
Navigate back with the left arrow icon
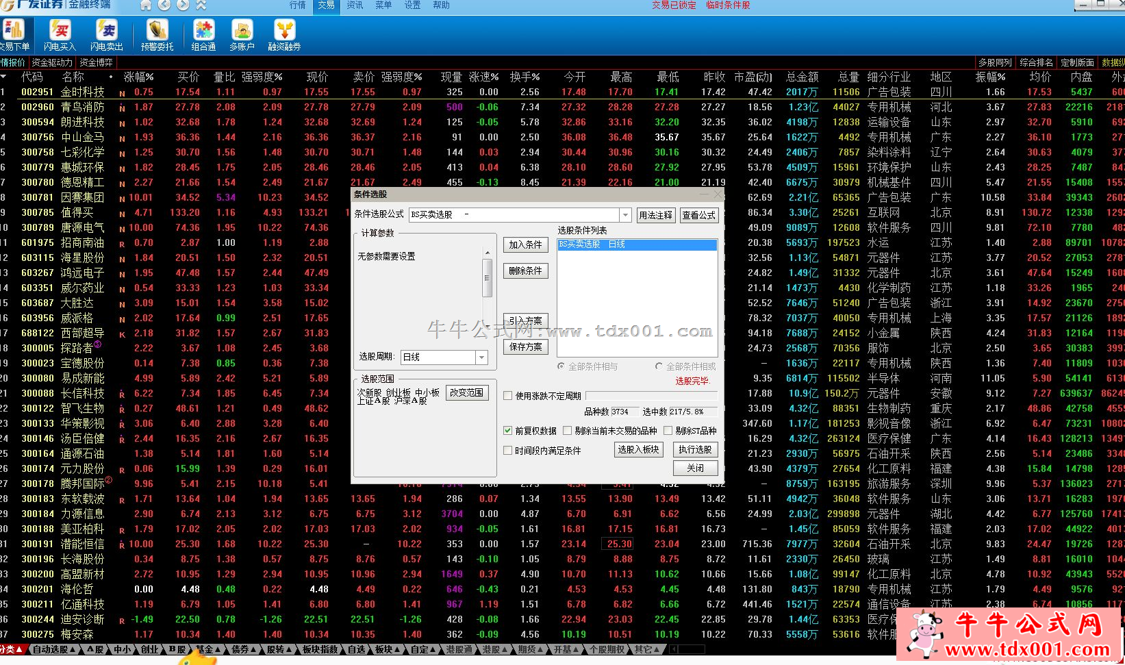point(164,5)
